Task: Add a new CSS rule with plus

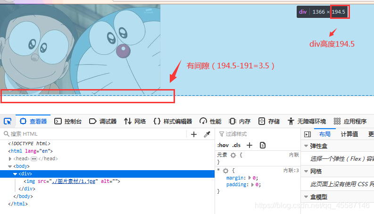Action: pyautogui.click(x=249, y=145)
